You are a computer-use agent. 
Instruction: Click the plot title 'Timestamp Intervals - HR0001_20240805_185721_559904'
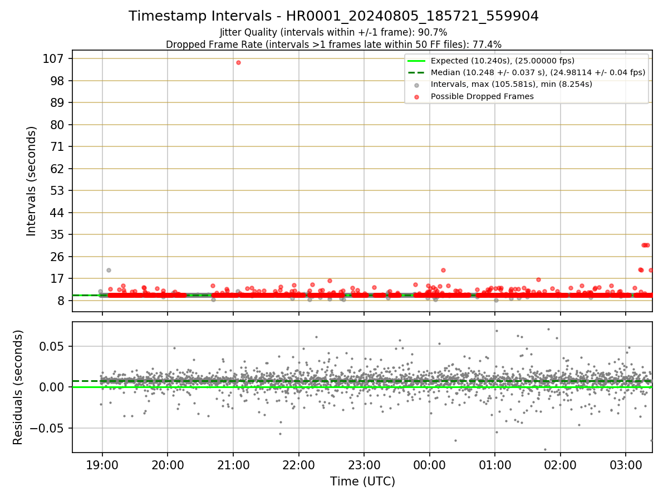point(333,16)
